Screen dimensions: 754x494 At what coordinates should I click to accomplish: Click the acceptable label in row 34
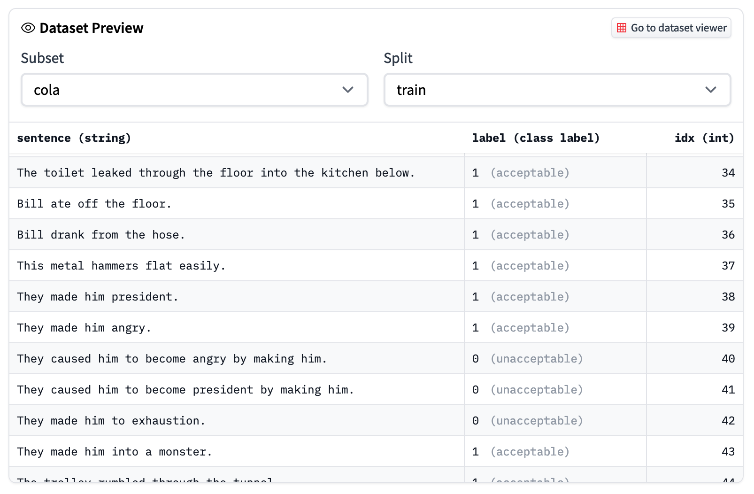(x=530, y=173)
